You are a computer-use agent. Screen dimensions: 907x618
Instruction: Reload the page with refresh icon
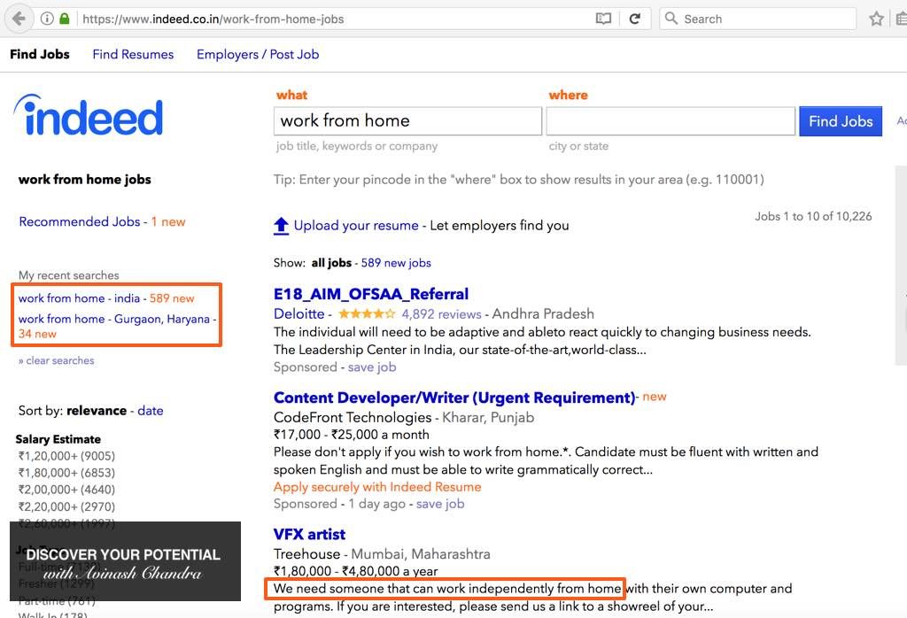pyautogui.click(x=634, y=19)
